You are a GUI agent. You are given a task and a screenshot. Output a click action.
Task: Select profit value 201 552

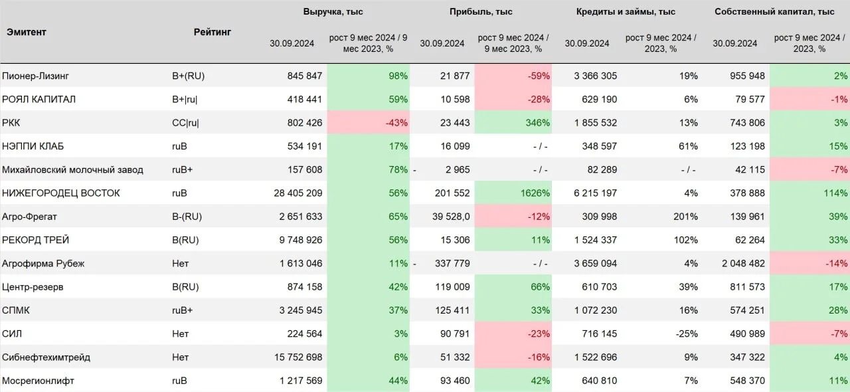tap(452, 193)
